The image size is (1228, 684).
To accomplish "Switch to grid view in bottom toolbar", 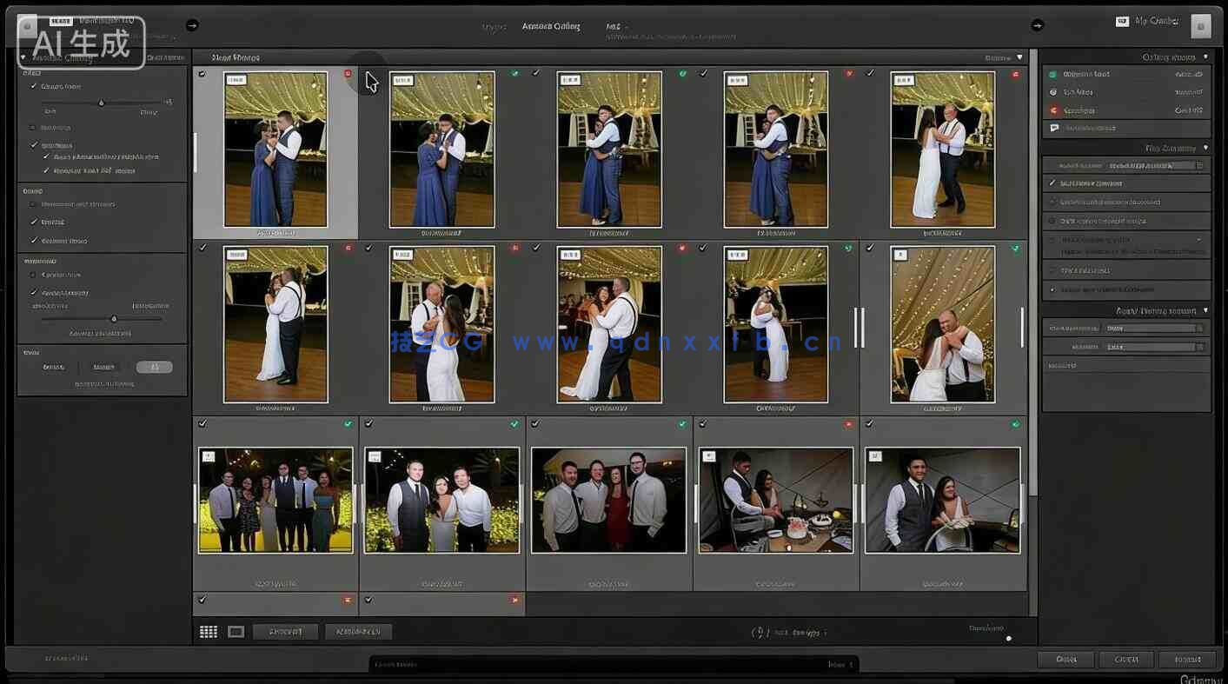I will click(x=209, y=632).
